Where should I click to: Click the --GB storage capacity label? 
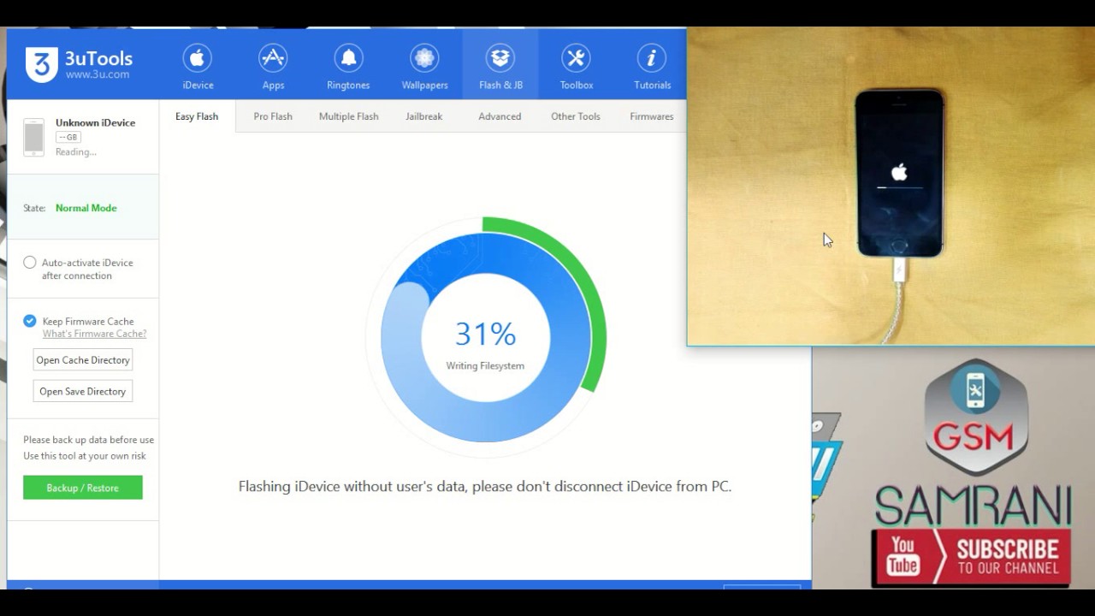tap(68, 137)
